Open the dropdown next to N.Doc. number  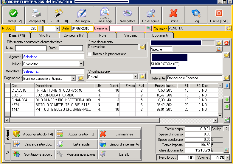pos(58,28)
